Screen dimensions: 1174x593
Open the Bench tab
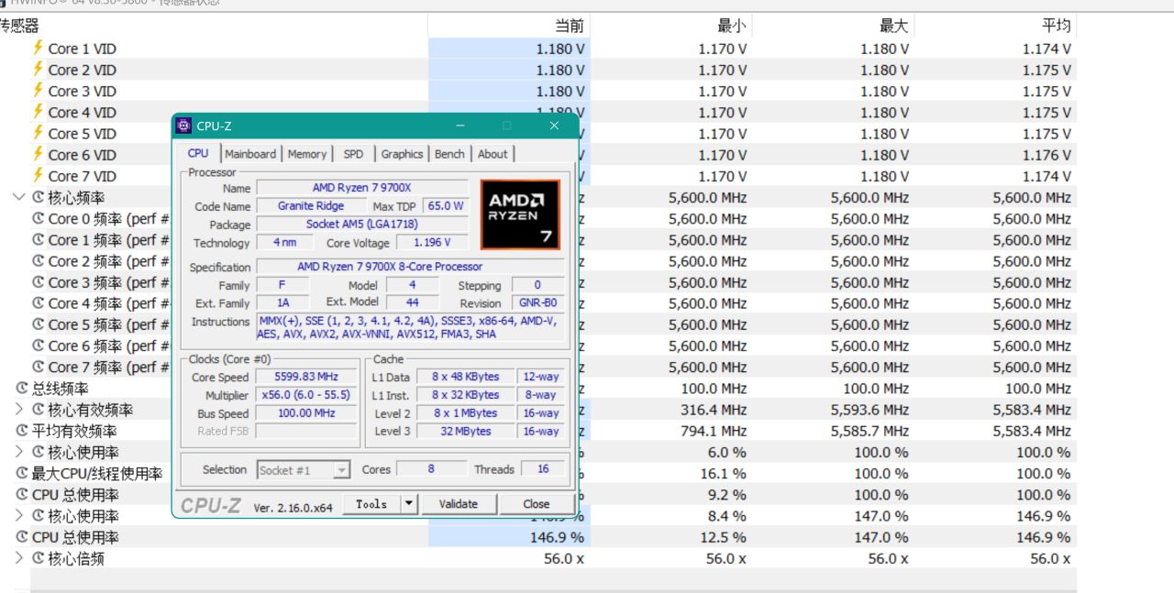(449, 154)
